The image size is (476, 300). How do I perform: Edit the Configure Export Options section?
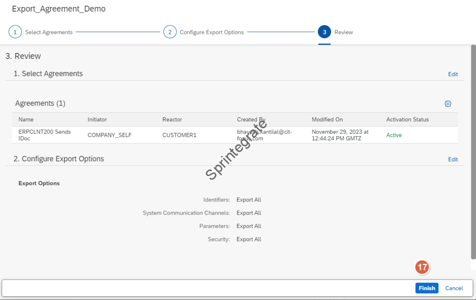click(453, 159)
